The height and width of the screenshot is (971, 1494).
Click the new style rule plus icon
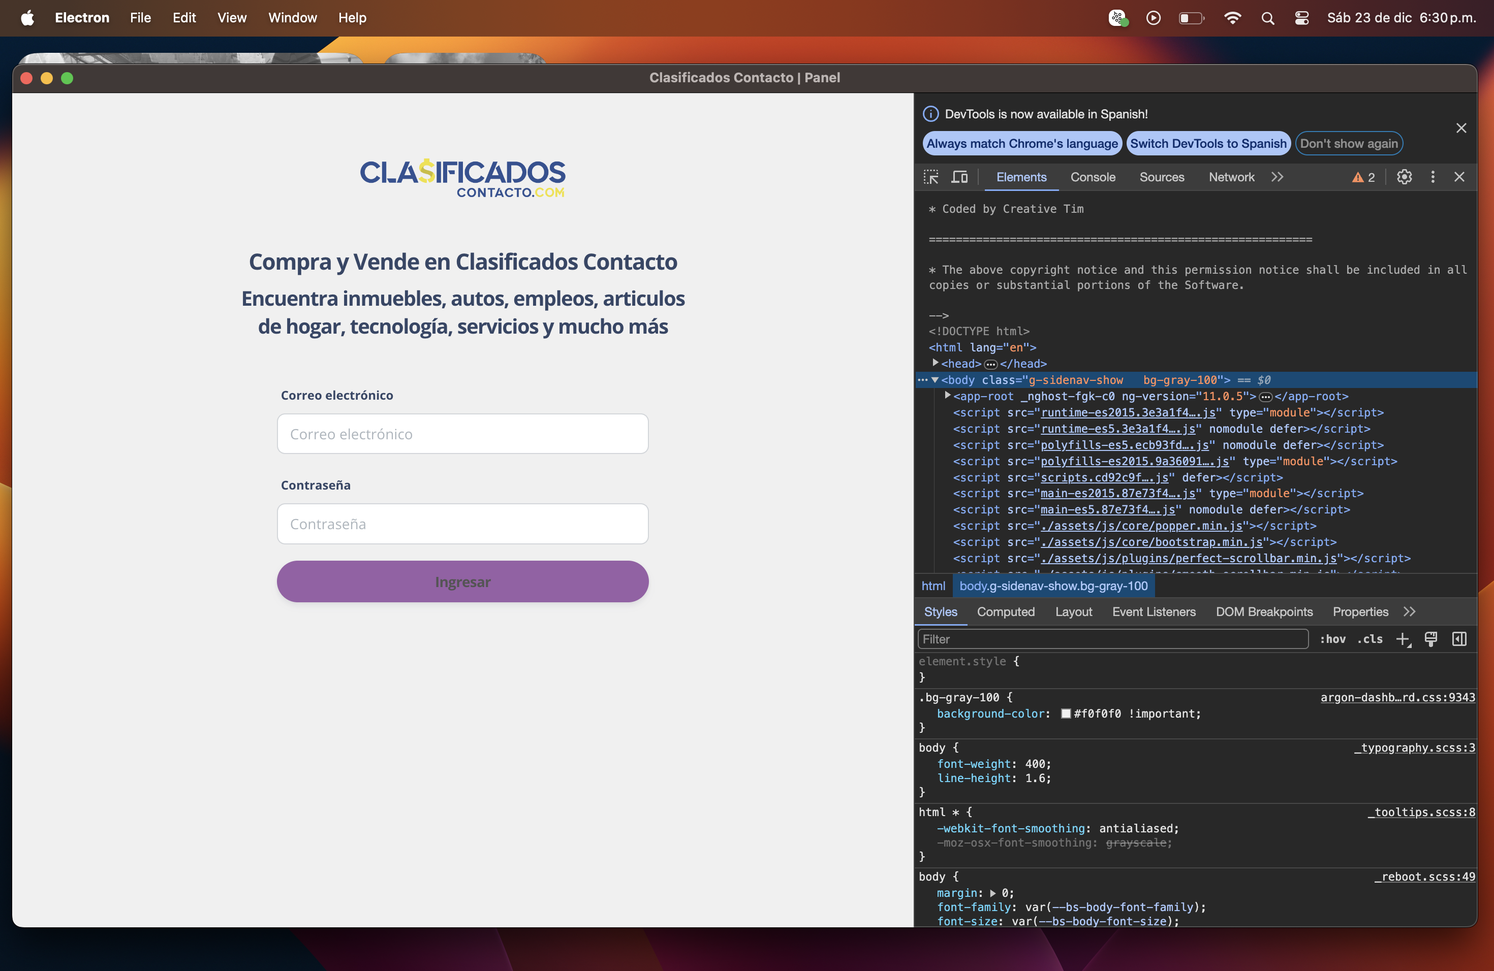pyautogui.click(x=1403, y=639)
